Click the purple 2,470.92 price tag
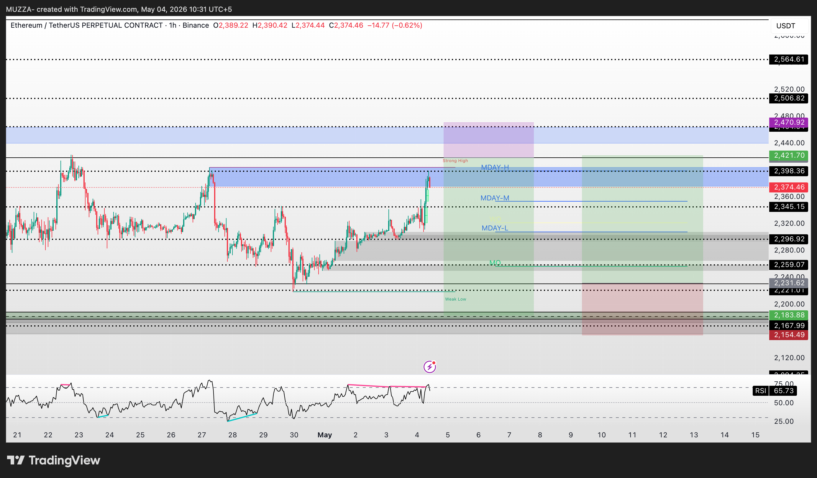 (788, 122)
